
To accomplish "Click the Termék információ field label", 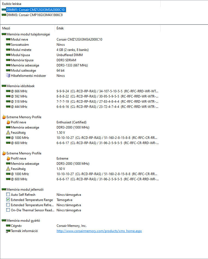I will click(x=24, y=231).
